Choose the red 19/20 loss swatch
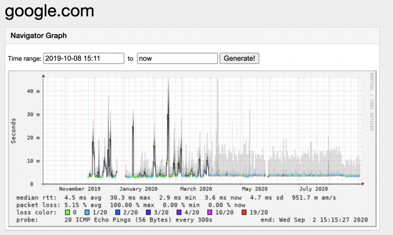Screen dimensions: 393x235 244,212
